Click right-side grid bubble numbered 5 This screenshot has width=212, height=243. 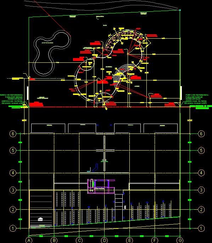click(x=201, y=150)
